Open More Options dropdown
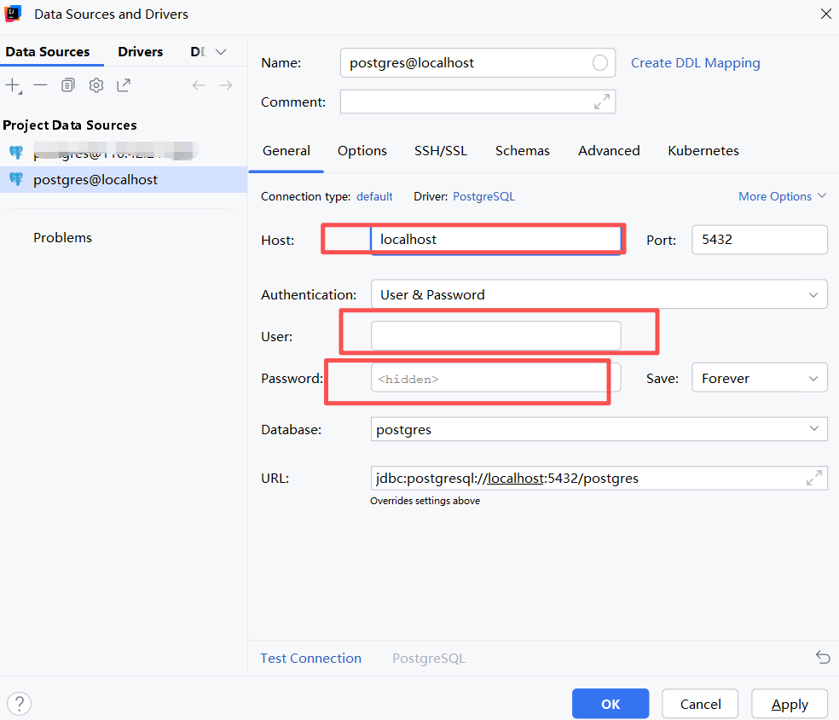The image size is (839, 720). 782,196
